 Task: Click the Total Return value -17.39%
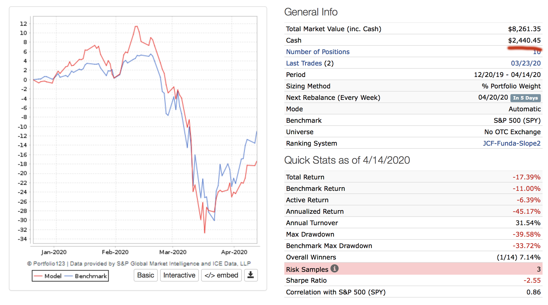[526, 177]
